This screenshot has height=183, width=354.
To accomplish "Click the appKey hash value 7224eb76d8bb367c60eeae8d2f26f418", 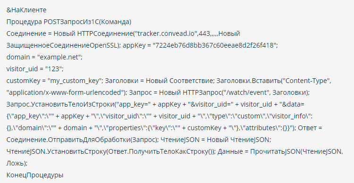I will click(214, 45).
